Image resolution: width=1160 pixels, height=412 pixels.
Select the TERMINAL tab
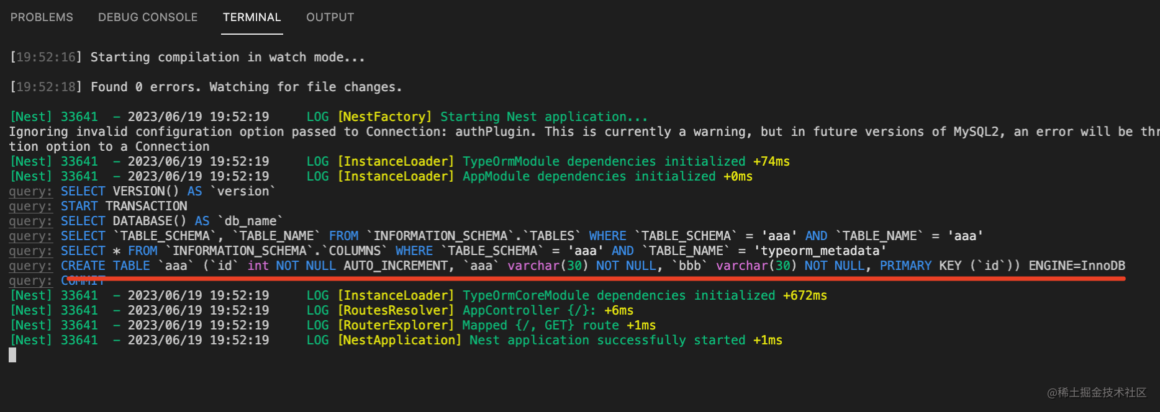click(x=251, y=17)
